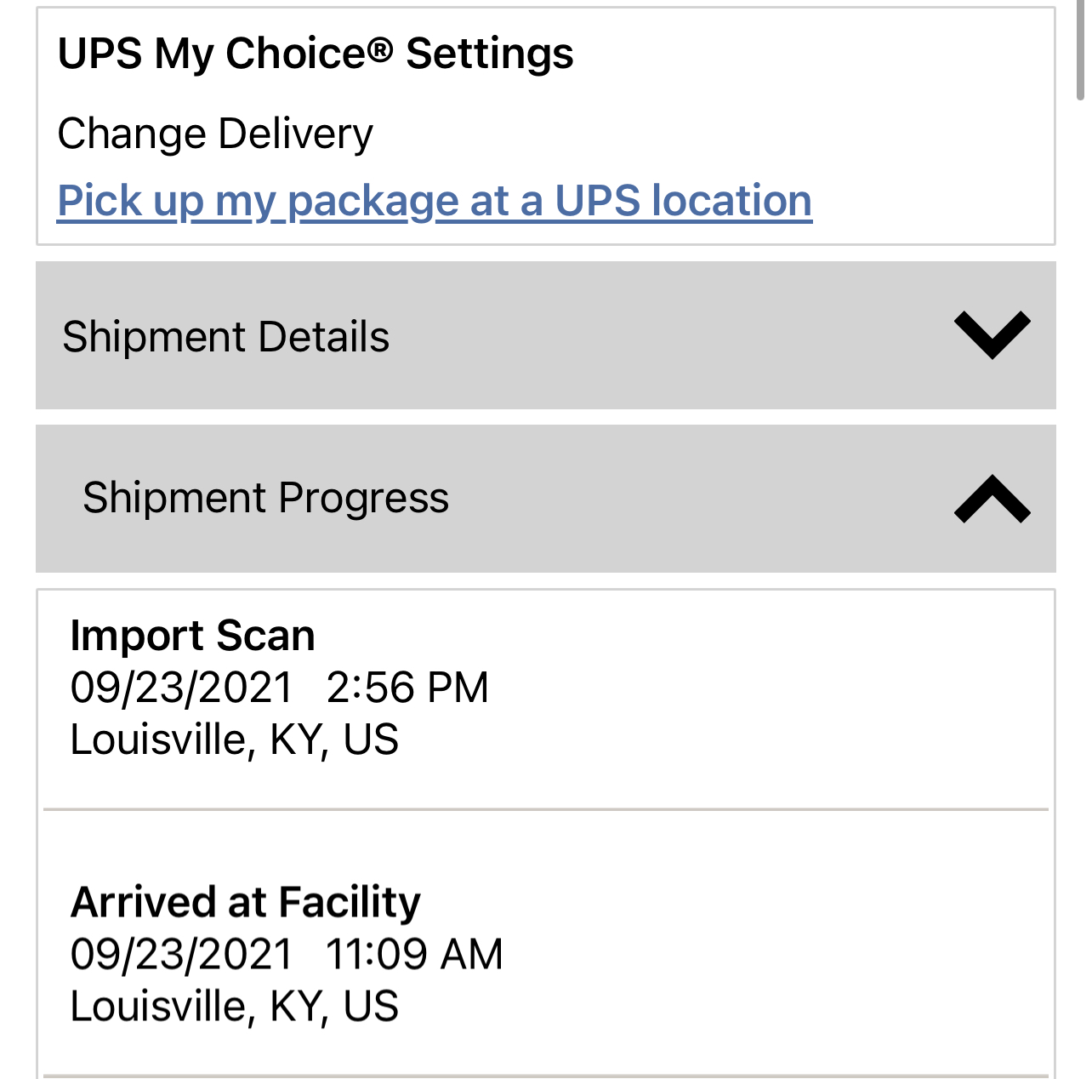Click the 09/23/2021 11:09 AM timestamp

(286, 954)
